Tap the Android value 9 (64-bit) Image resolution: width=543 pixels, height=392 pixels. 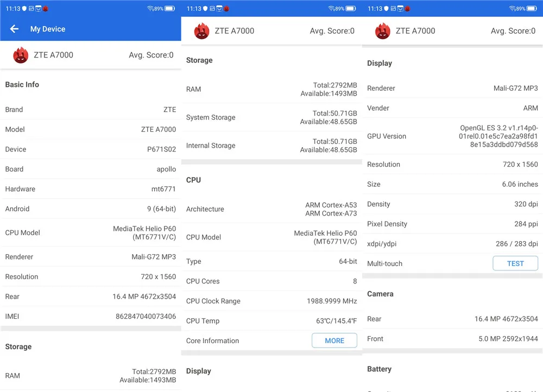click(x=162, y=209)
